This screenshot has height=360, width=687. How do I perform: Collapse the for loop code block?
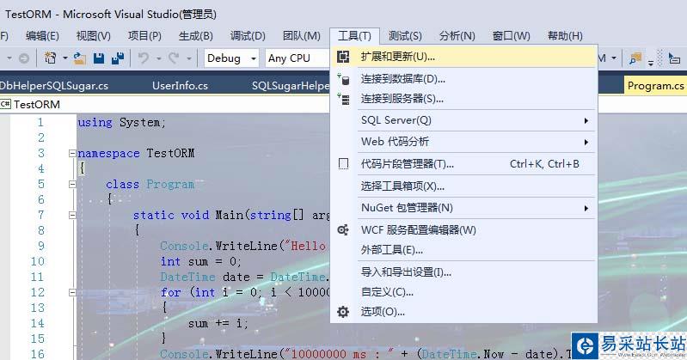point(72,292)
